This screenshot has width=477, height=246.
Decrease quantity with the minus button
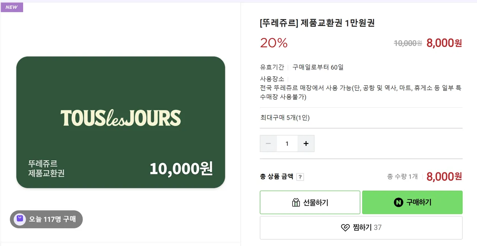click(x=268, y=144)
